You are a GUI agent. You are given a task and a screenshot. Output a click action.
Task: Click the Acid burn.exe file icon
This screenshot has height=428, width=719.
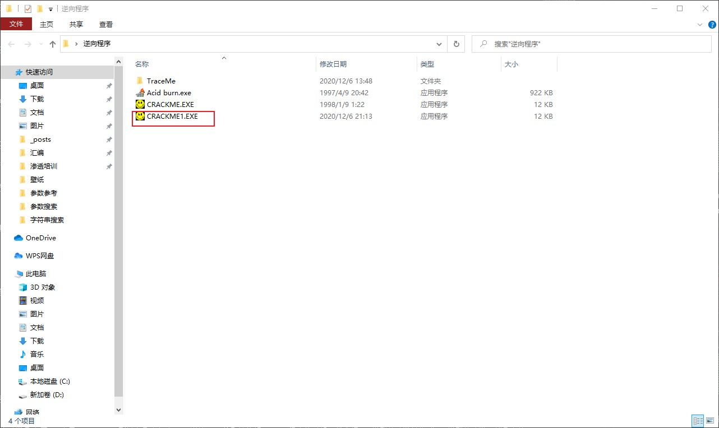click(x=140, y=92)
